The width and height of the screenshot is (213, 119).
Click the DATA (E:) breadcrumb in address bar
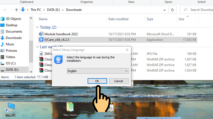tap(54, 10)
